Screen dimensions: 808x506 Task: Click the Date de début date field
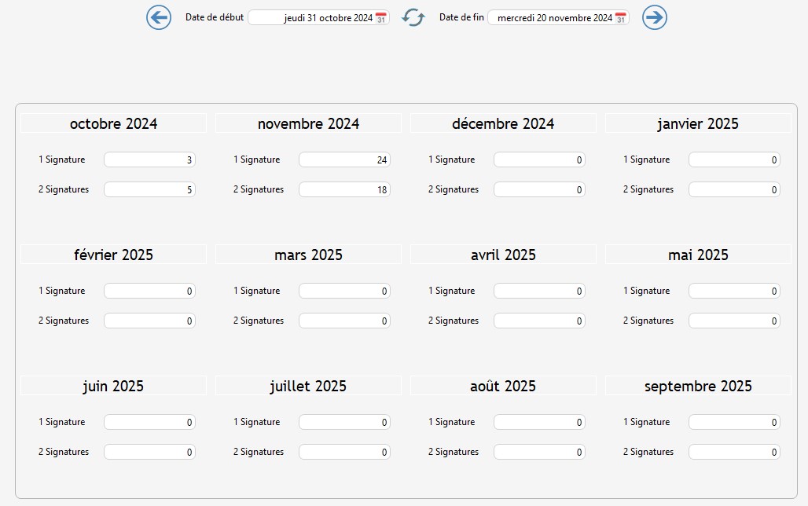(313, 18)
